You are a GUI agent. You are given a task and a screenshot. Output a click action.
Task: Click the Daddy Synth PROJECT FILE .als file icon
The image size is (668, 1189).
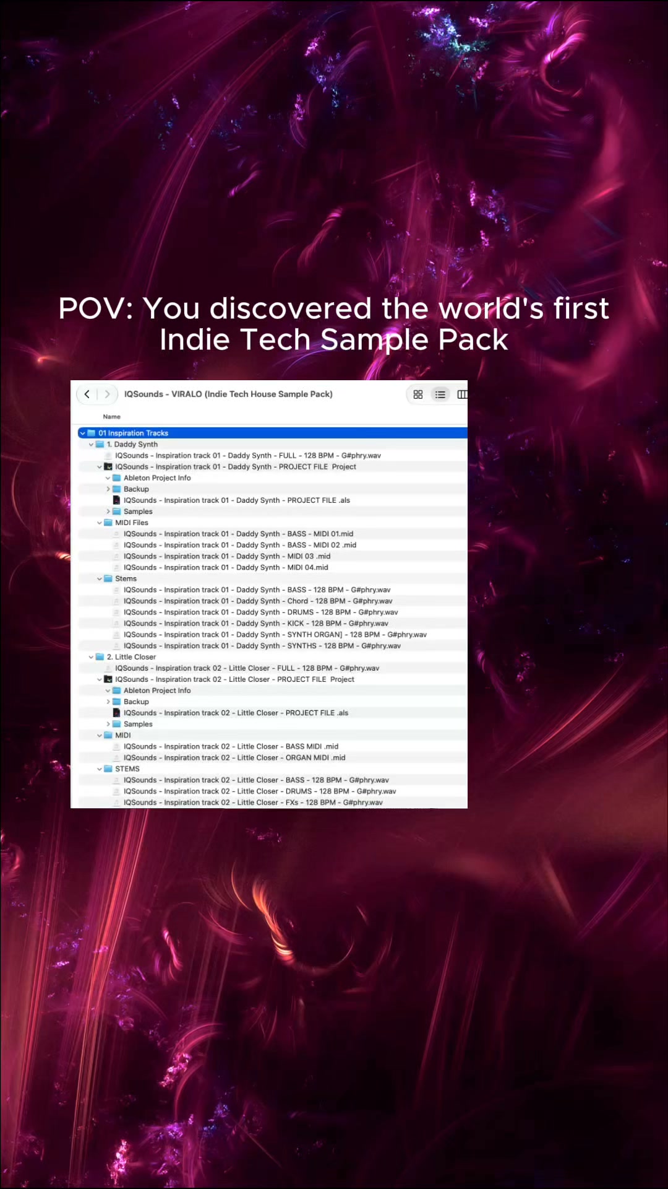116,500
